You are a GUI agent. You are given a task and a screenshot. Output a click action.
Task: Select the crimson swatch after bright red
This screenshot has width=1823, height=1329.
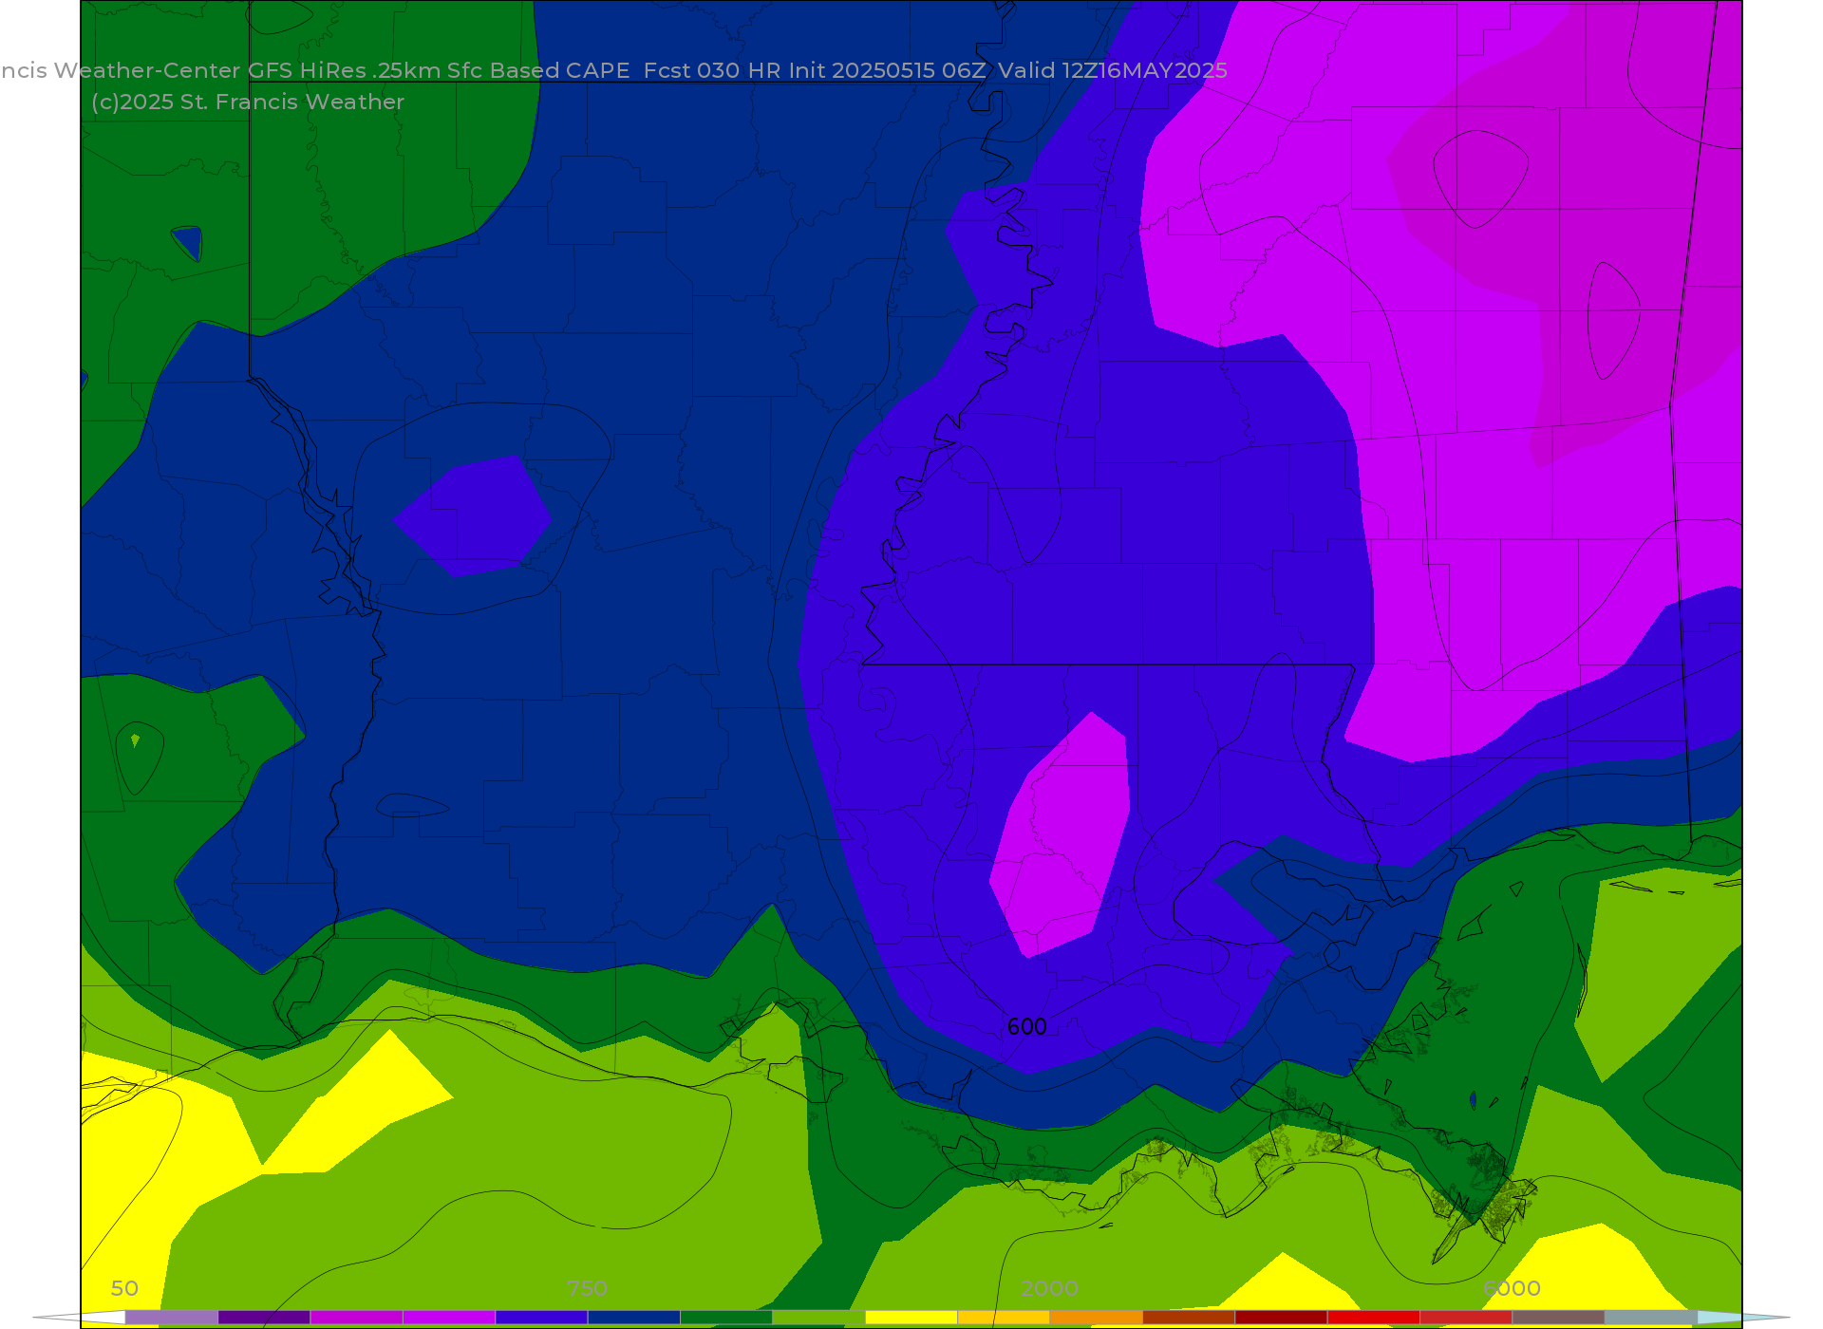(x=1466, y=1318)
